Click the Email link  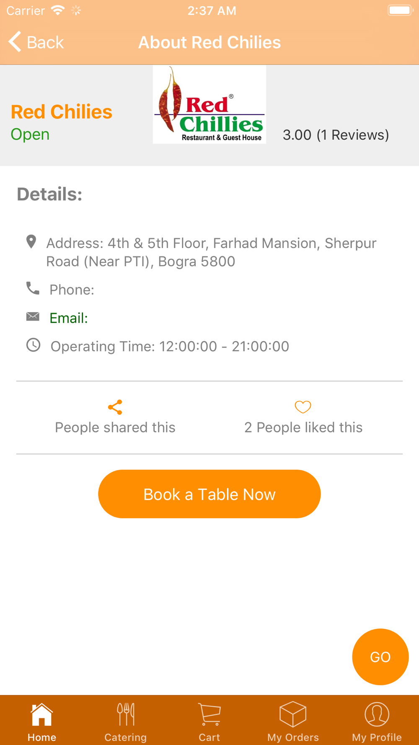[69, 318]
